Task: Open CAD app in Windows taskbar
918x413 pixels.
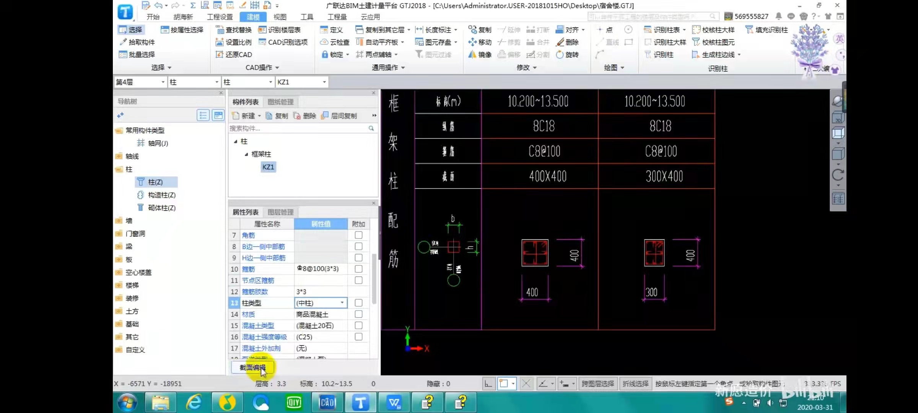Action: tap(327, 402)
